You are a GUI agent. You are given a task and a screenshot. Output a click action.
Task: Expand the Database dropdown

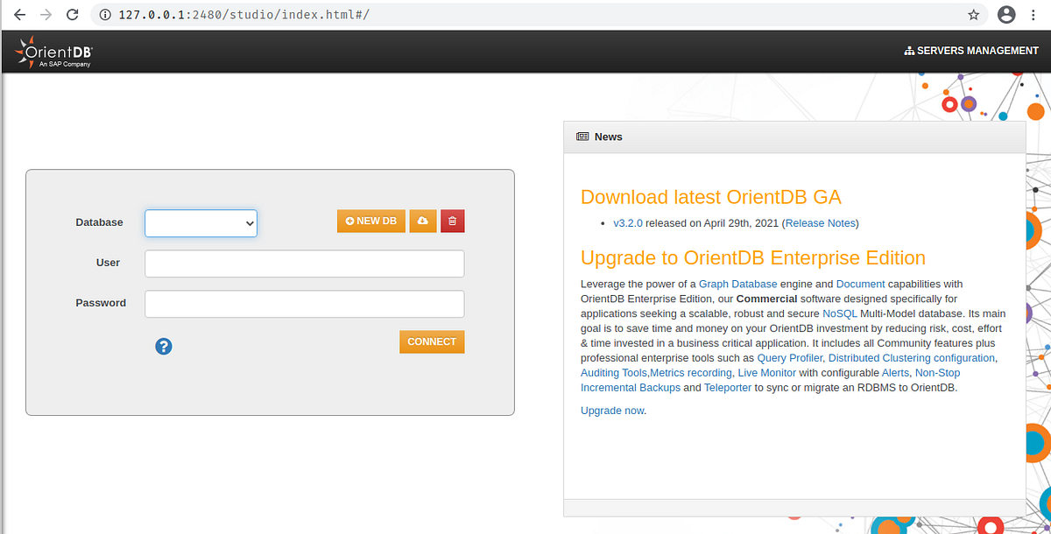point(201,223)
